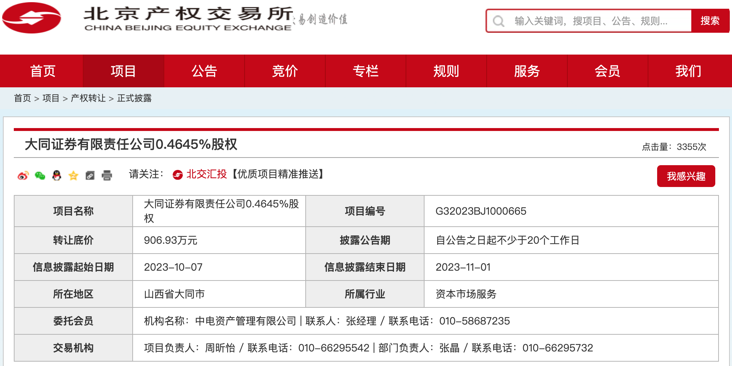Open the 首页 navigation tab

tap(42, 71)
